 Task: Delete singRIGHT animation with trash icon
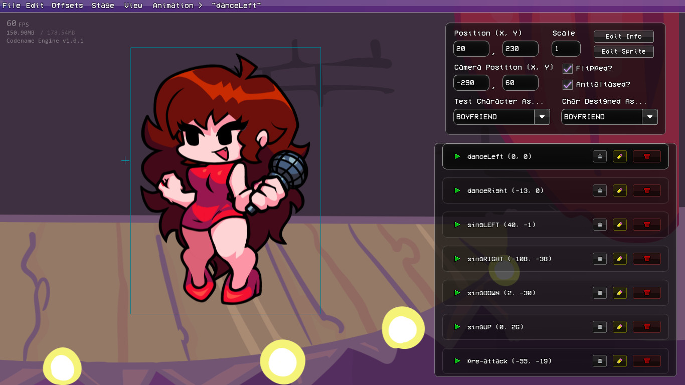pos(647,259)
